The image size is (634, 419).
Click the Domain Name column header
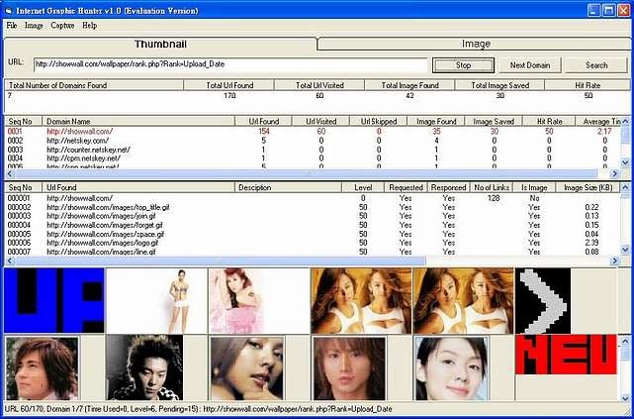[138, 121]
